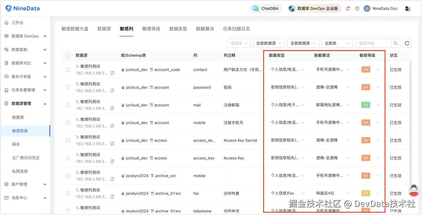Open the 全部数据源 filter dropdown
The height and width of the screenshot is (215, 422).
pos(269,43)
